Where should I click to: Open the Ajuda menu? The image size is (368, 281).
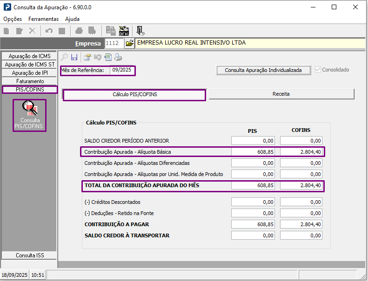point(72,19)
